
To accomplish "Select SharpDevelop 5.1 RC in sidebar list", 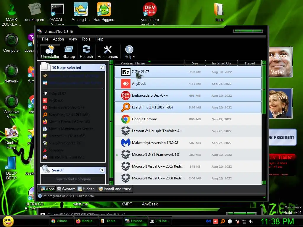I will pyautogui.click(x=62, y=143).
